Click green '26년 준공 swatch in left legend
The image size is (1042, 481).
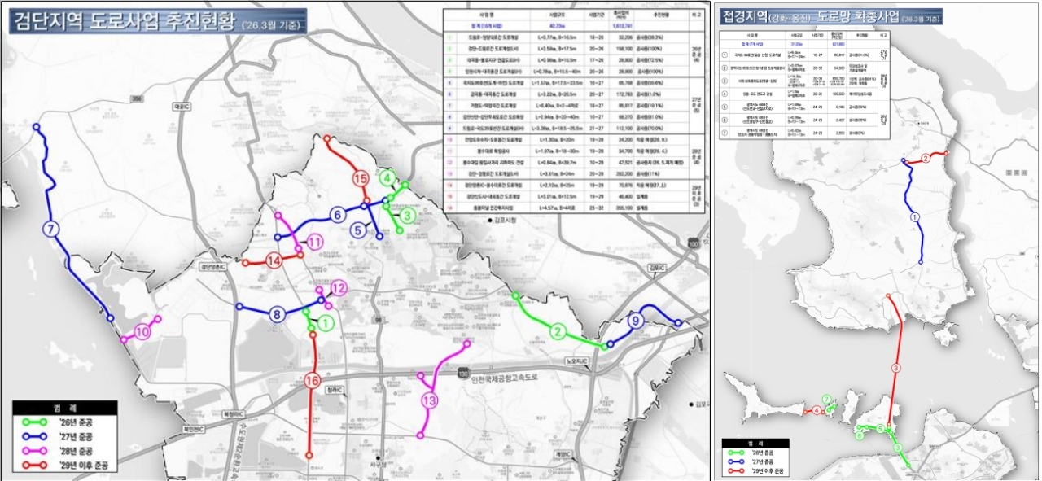(36, 422)
